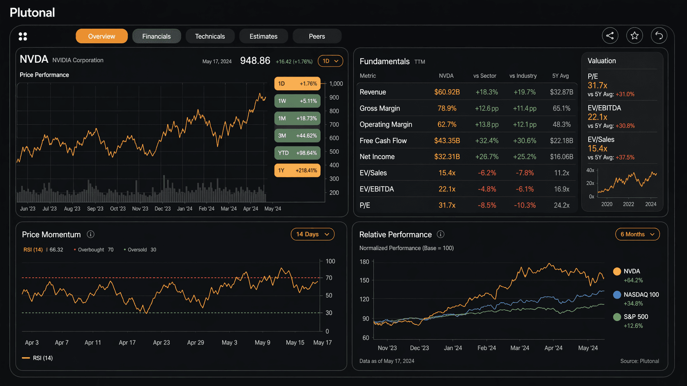Click the Data as of May 17, 2024 note
687x386 pixels.
[387, 361]
